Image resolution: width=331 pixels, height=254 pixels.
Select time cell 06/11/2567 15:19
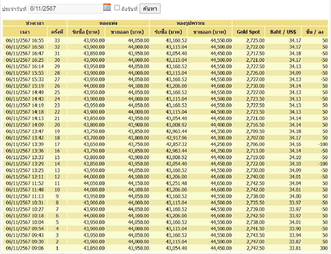(x=25, y=86)
